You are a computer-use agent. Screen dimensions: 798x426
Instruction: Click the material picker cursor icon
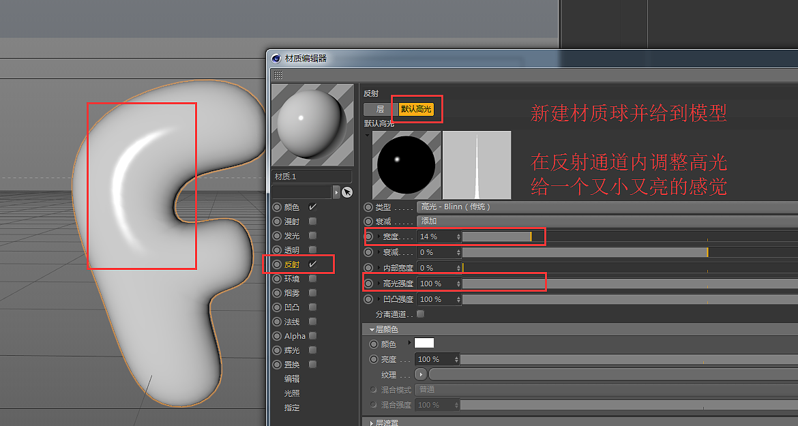347,192
